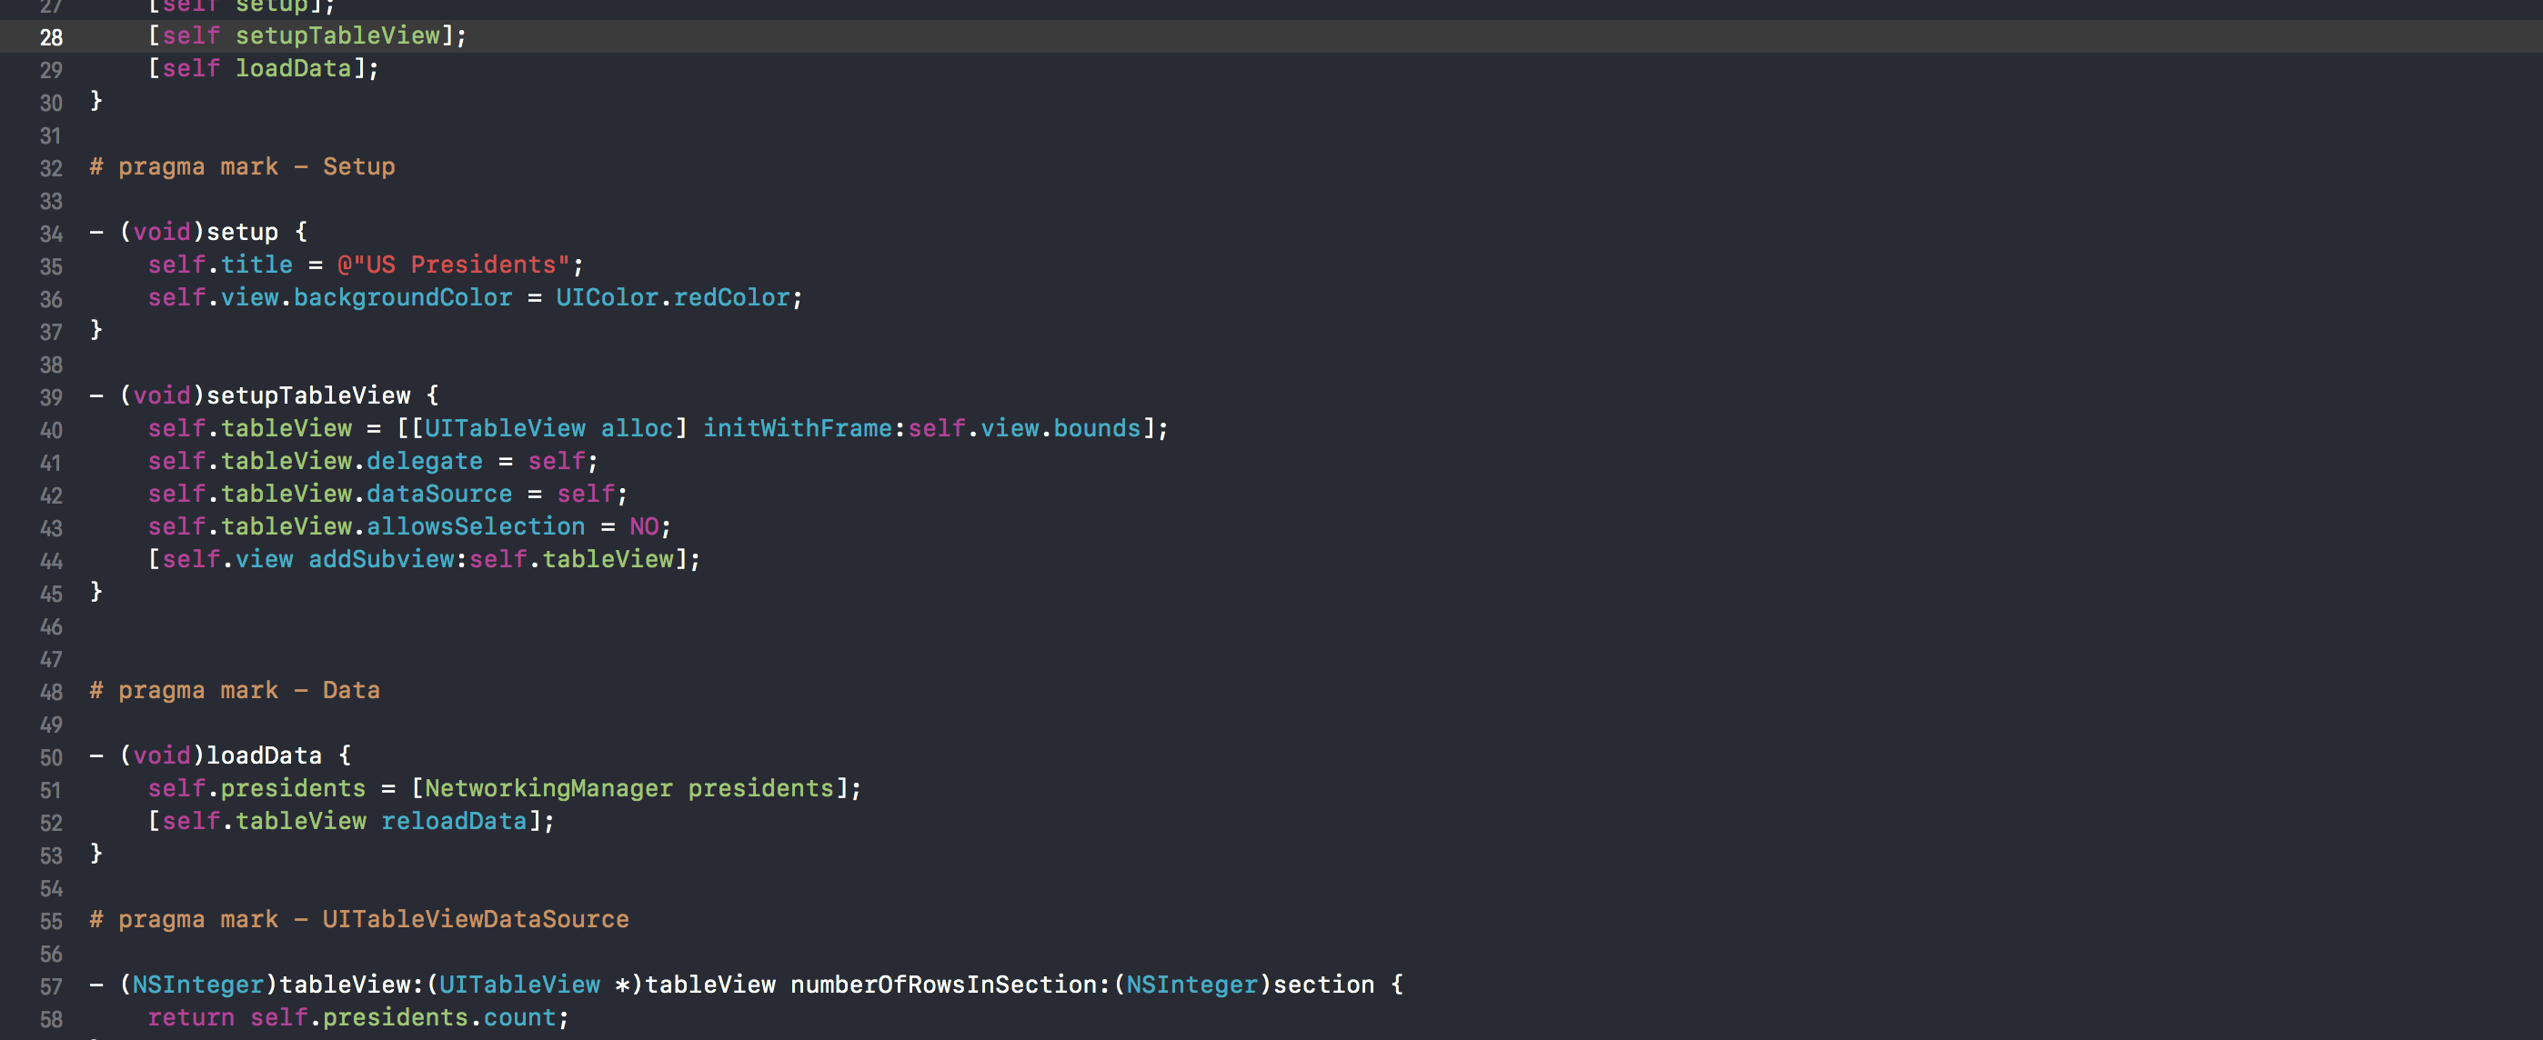Click the pragma mark UITableViewDataSource comment
The width and height of the screenshot is (2543, 1040).
pyautogui.click(x=359, y=918)
